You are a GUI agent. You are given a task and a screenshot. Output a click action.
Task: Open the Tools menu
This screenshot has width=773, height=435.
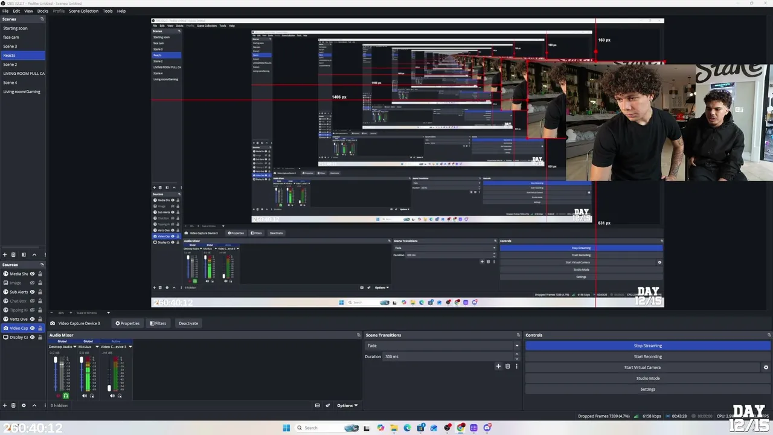pos(107,11)
